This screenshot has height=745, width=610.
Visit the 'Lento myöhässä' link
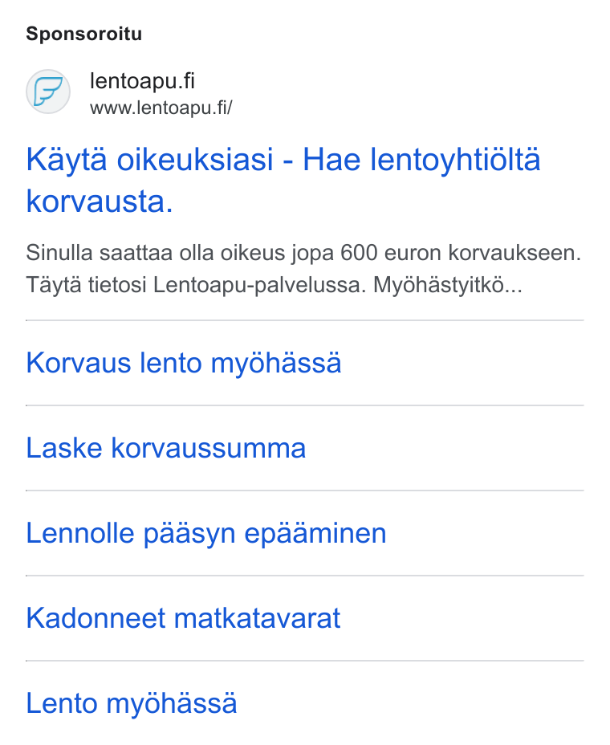[x=132, y=703]
